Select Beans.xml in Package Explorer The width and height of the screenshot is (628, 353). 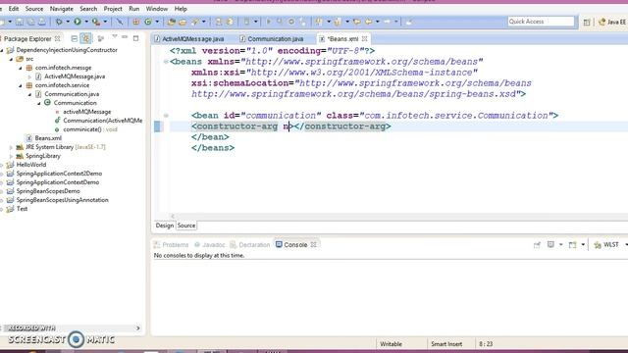click(x=43, y=138)
